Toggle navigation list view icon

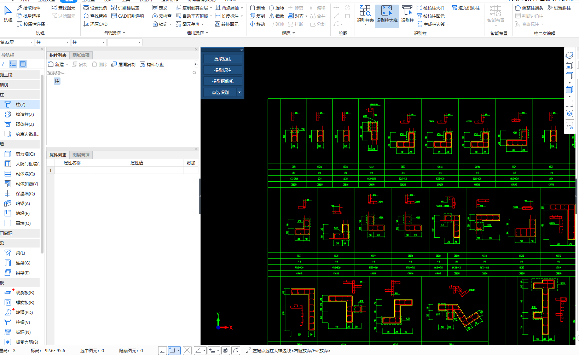13,64
